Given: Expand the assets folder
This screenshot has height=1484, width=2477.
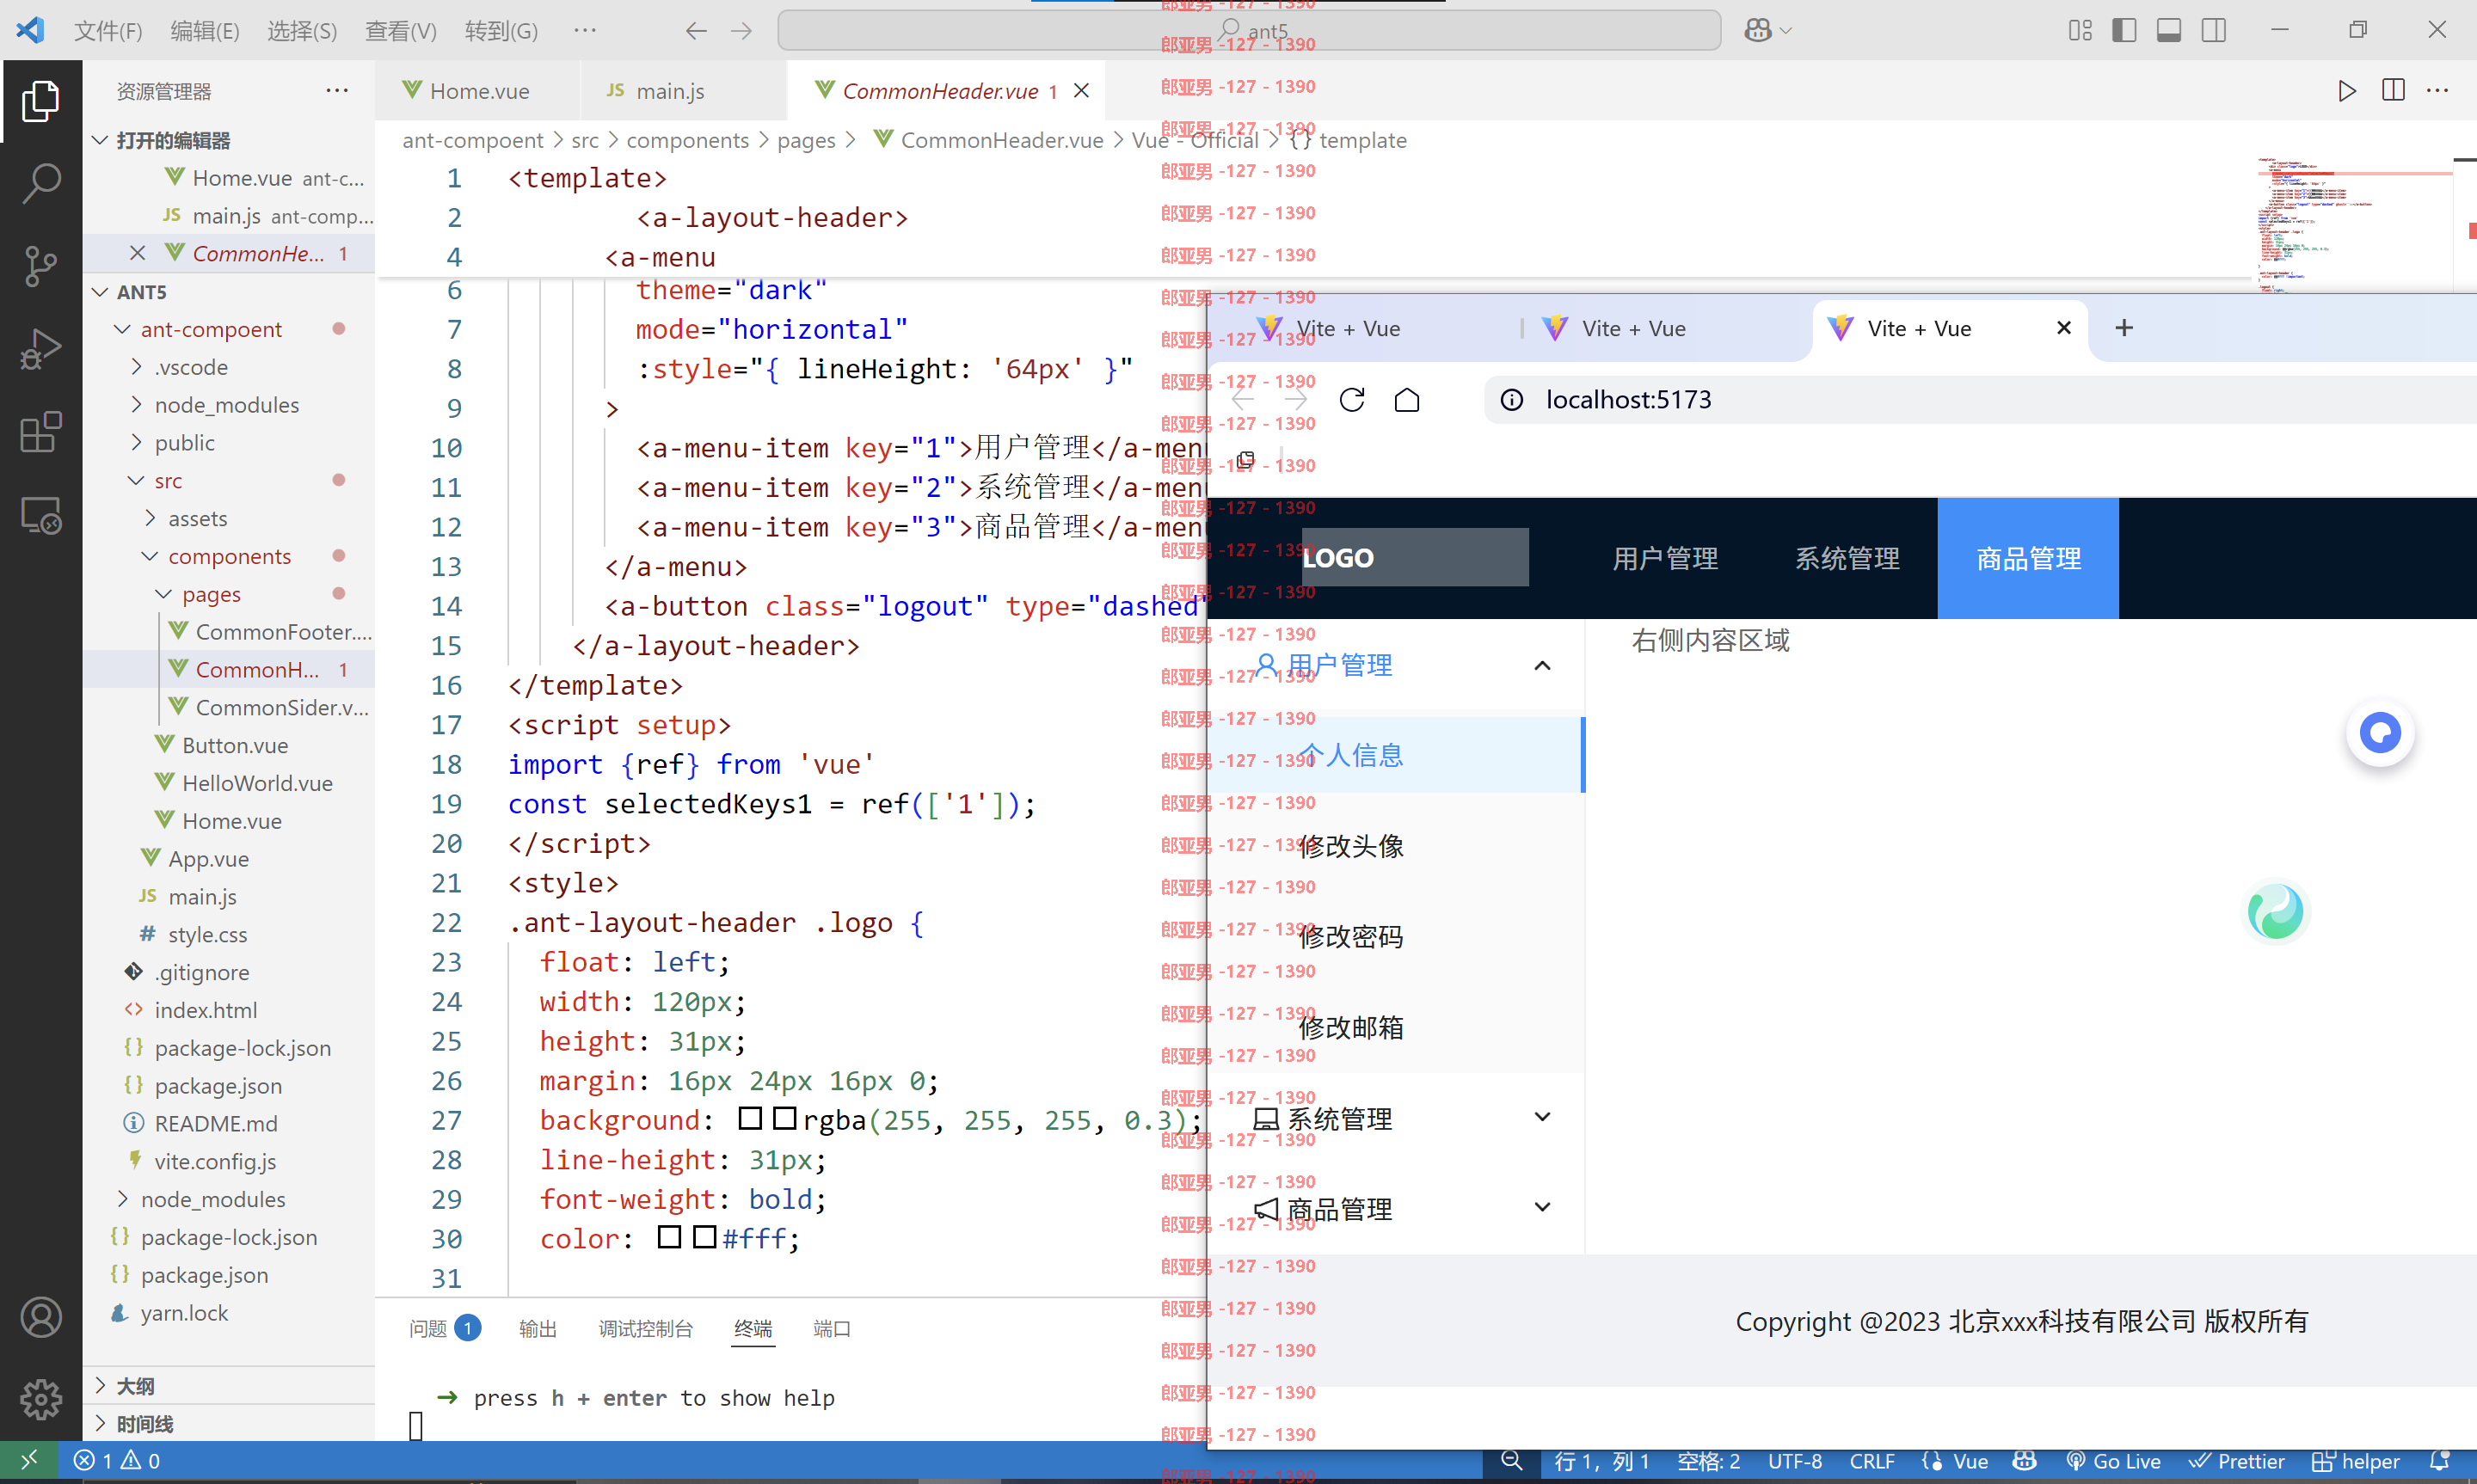Looking at the screenshot, I should [x=151, y=518].
